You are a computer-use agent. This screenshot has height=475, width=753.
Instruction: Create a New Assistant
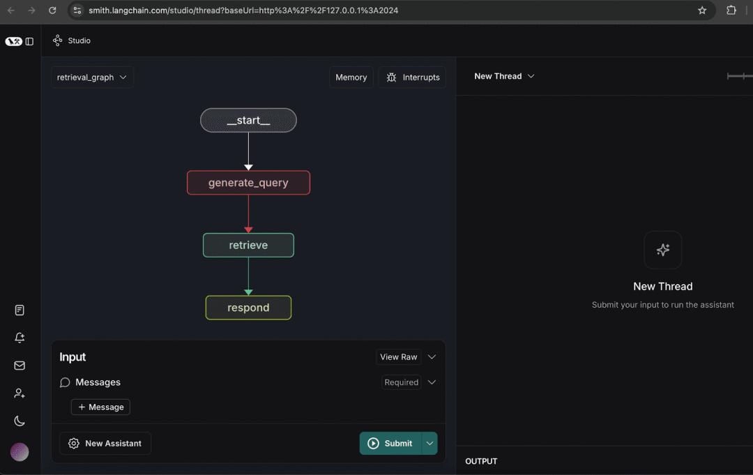coord(105,443)
